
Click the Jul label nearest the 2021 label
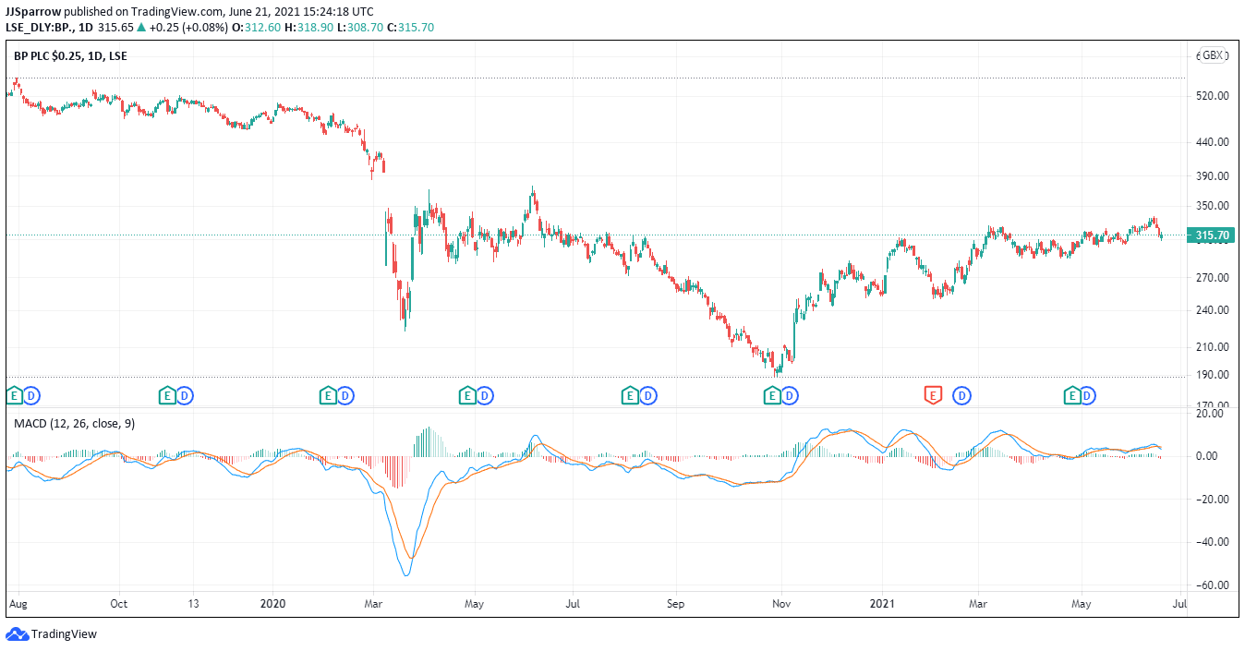[1179, 605]
